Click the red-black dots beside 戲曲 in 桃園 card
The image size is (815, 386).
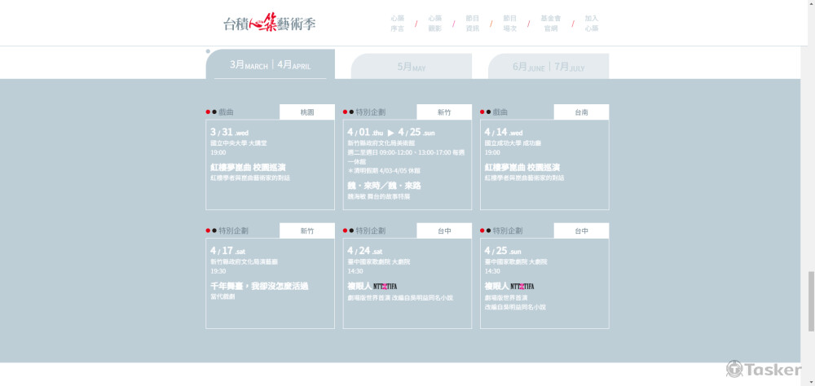tap(211, 112)
